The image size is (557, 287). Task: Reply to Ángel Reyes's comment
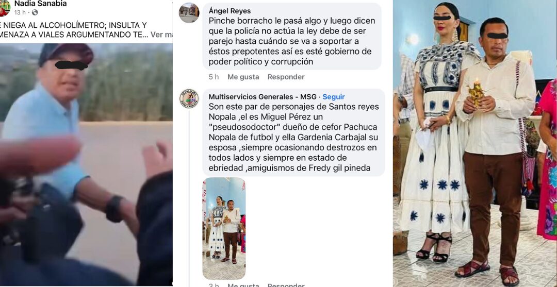click(x=286, y=77)
